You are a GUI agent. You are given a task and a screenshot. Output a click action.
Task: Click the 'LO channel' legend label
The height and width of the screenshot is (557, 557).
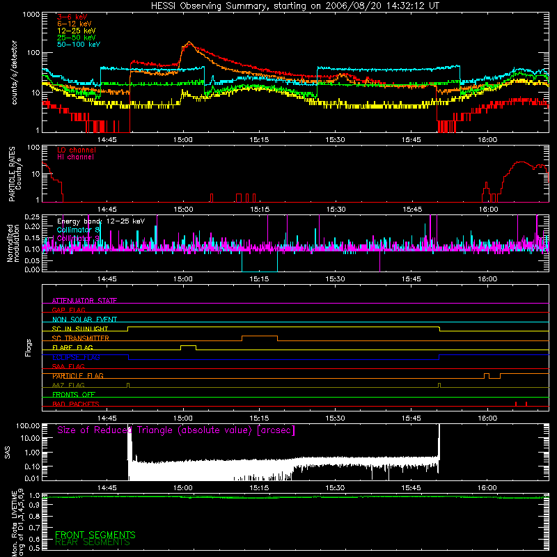click(x=77, y=150)
